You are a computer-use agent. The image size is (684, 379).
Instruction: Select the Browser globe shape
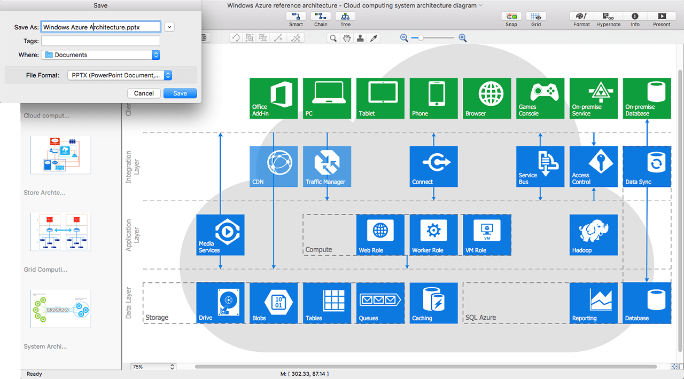[x=487, y=98]
